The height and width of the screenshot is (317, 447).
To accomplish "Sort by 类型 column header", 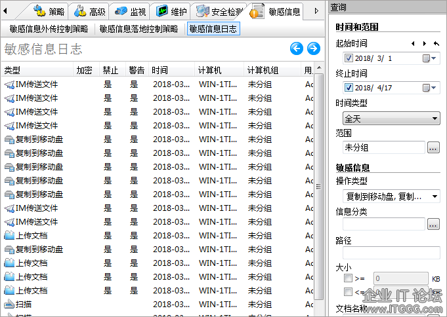I will [37, 70].
